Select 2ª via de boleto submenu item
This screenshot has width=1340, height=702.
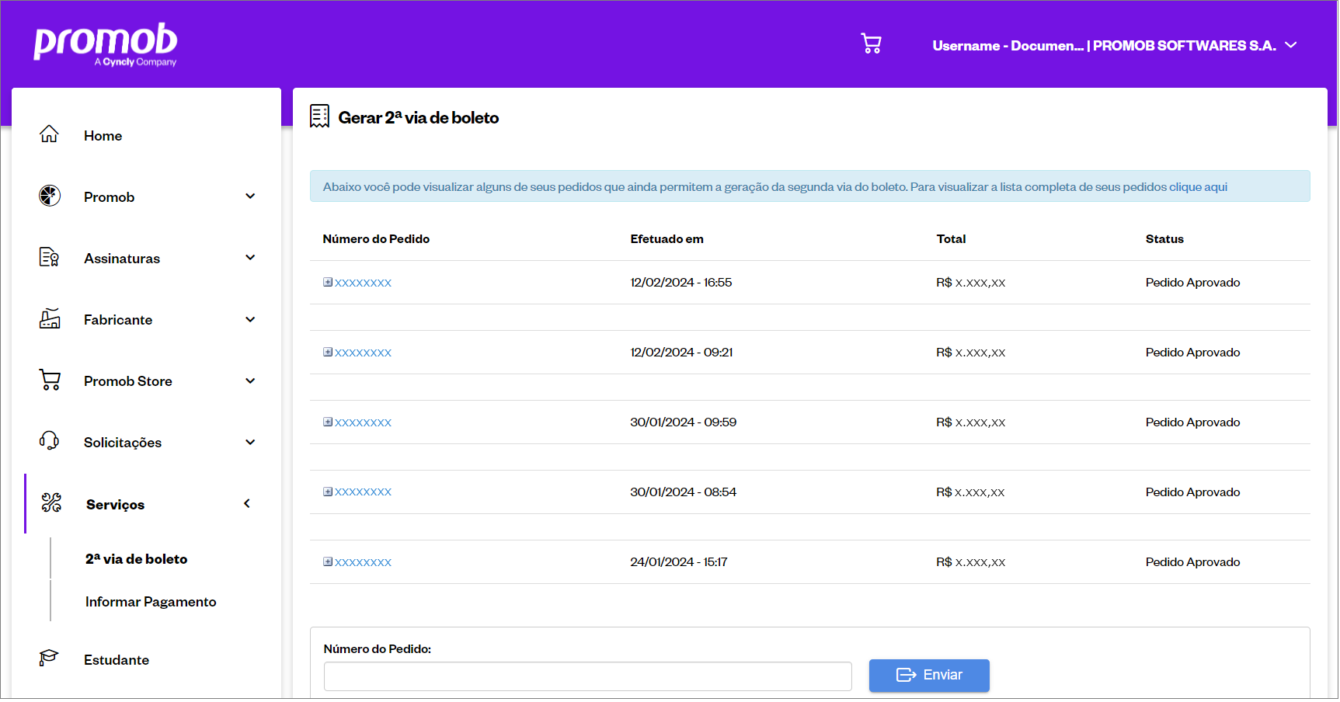click(137, 559)
